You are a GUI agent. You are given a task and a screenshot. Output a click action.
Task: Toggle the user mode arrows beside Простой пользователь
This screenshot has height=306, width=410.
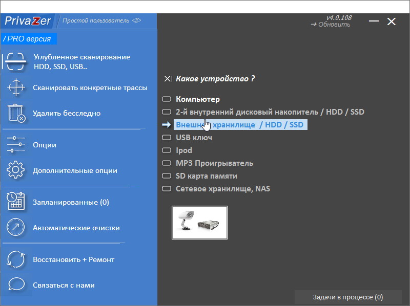coord(136,20)
